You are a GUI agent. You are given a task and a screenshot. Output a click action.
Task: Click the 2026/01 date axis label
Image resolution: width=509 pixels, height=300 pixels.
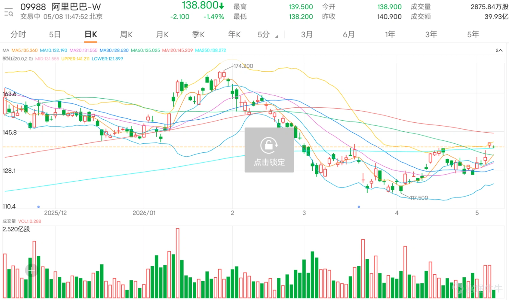[x=144, y=213]
